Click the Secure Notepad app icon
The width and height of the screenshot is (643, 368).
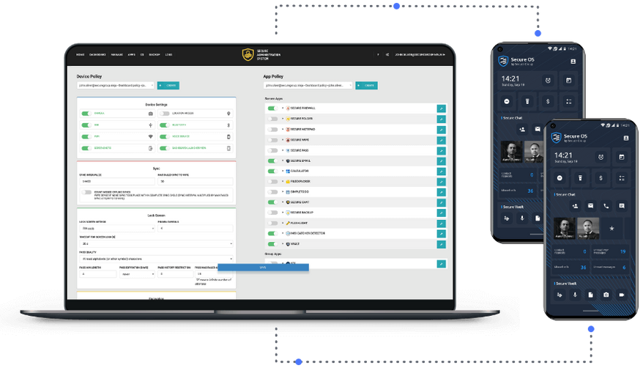pyautogui.click(x=288, y=129)
